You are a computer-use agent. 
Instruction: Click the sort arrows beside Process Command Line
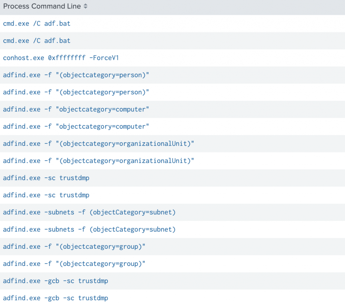(x=86, y=6)
